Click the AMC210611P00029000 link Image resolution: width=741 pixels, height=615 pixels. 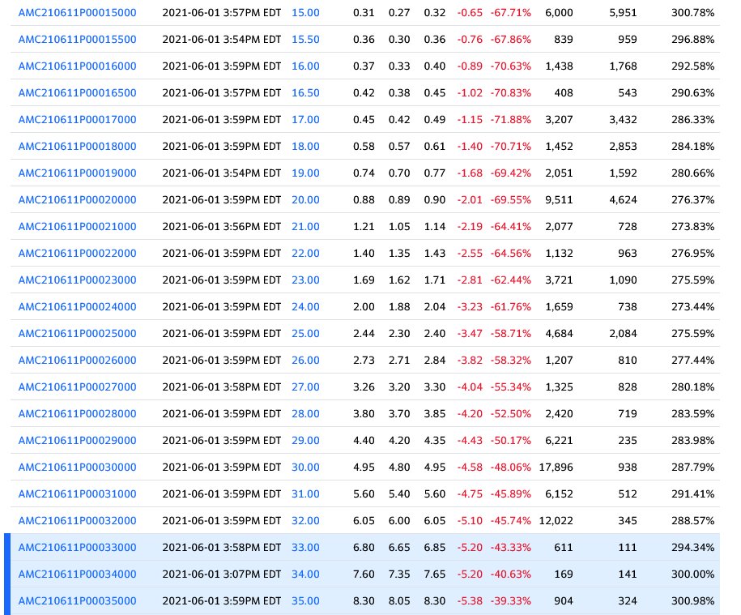coord(77,440)
